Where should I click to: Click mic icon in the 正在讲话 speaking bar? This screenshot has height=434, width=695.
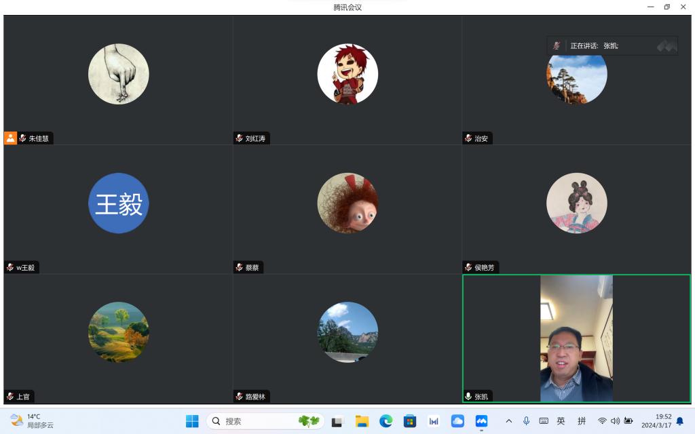pos(557,45)
